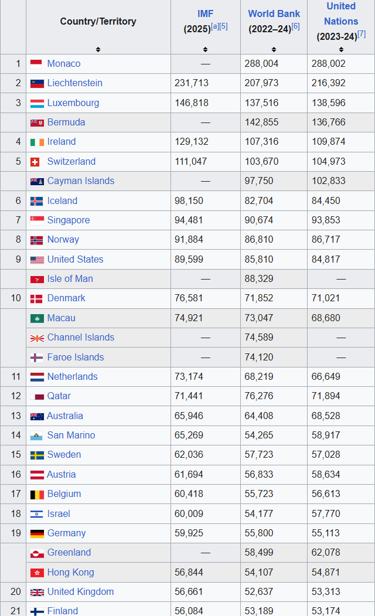The image size is (375, 616).
Task: Open the Switzerland article link
Action: tap(71, 162)
